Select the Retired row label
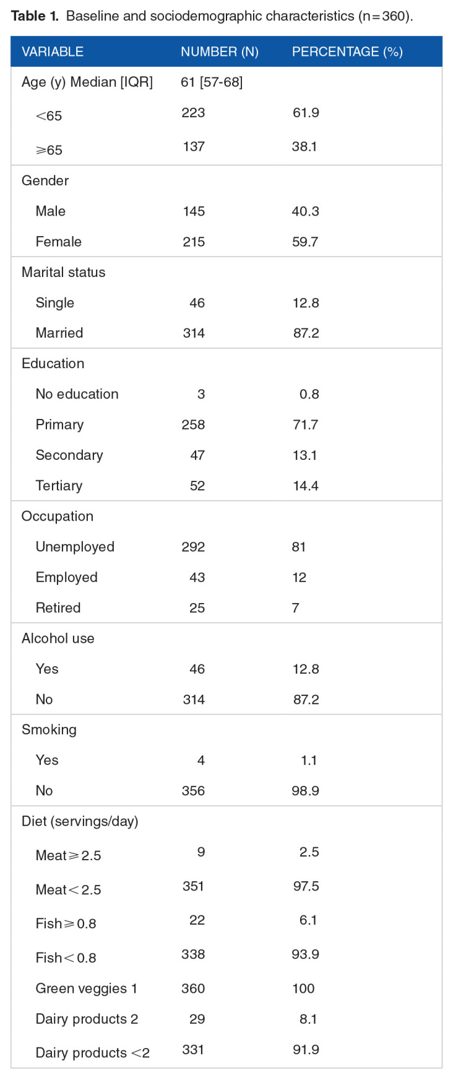This screenshot has height=1079, width=453. click(58, 607)
